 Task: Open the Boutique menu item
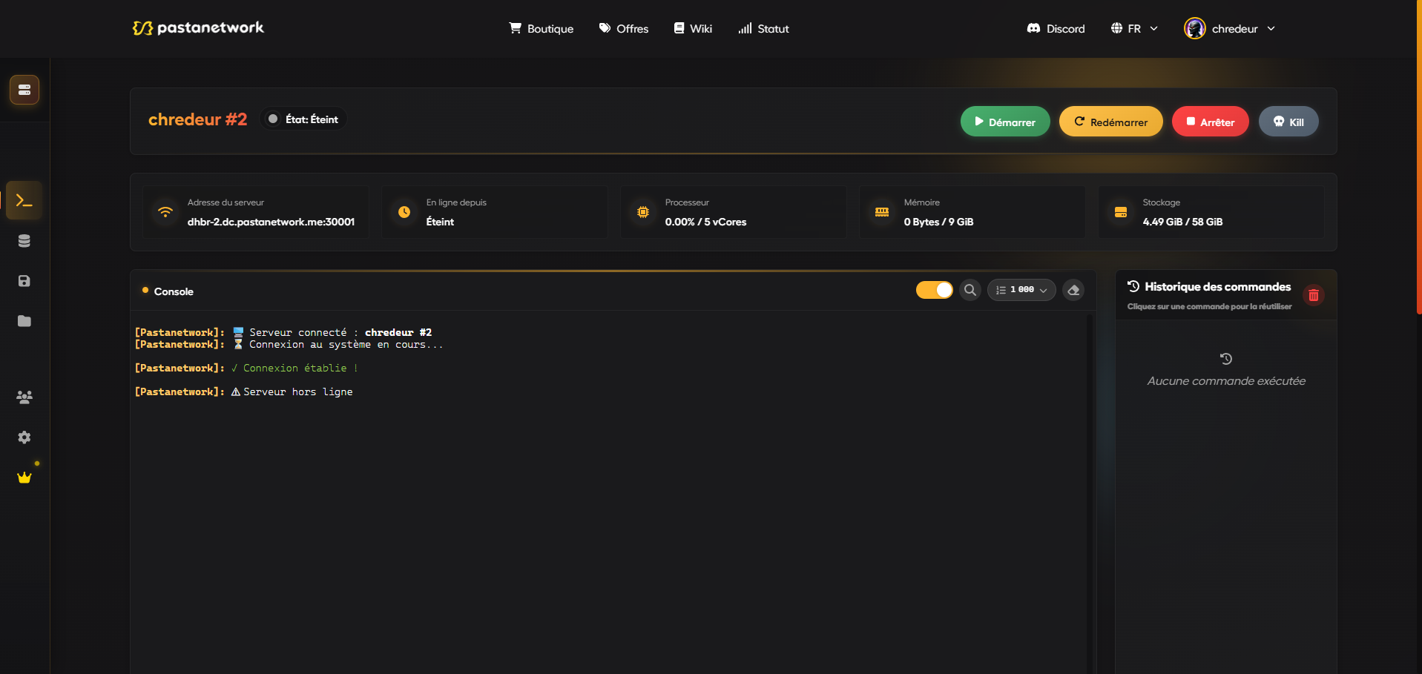tap(542, 28)
